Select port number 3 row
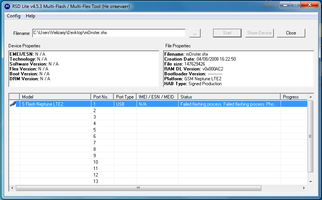322x200 pixels. [158, 117]
